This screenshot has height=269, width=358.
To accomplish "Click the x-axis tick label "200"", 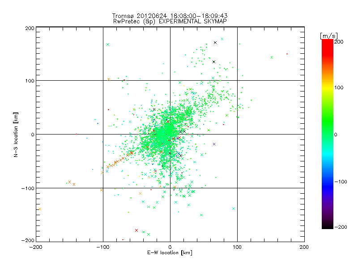I will click(x=304, y=247).
